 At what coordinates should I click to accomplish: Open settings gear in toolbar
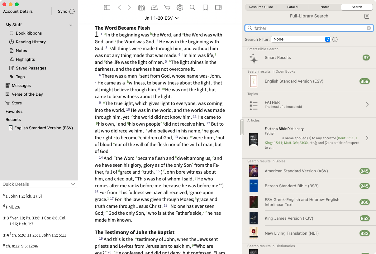pyautogui.click(x=180, y=7)
